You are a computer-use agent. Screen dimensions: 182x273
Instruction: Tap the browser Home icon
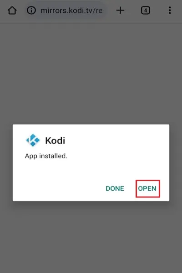(x=12, y=10)
